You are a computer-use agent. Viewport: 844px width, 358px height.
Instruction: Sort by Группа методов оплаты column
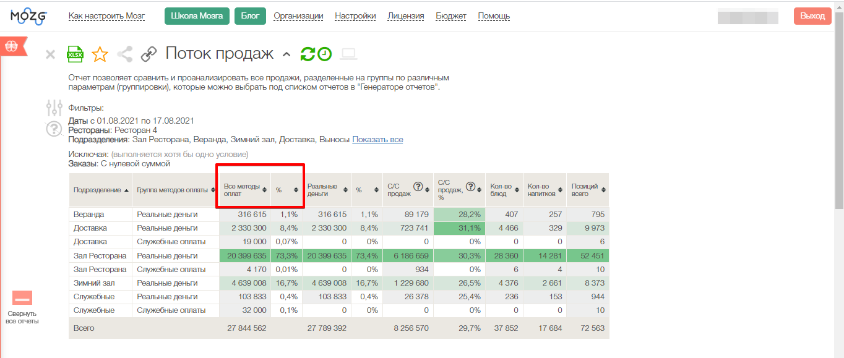coord(176,190)
